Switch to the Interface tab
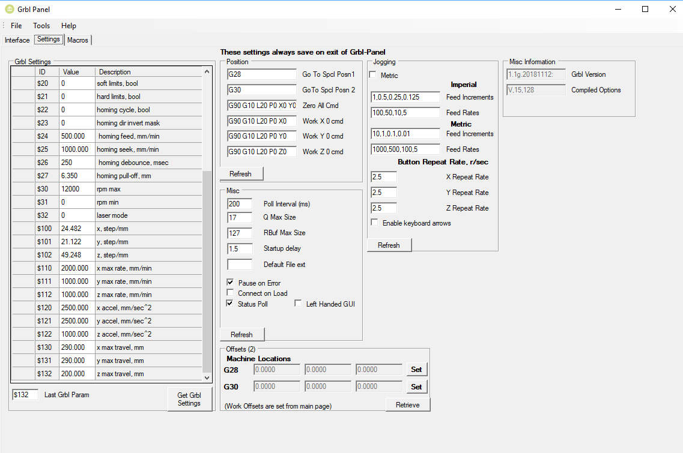Viewport: 683px width, 453px height. (17, 40)
